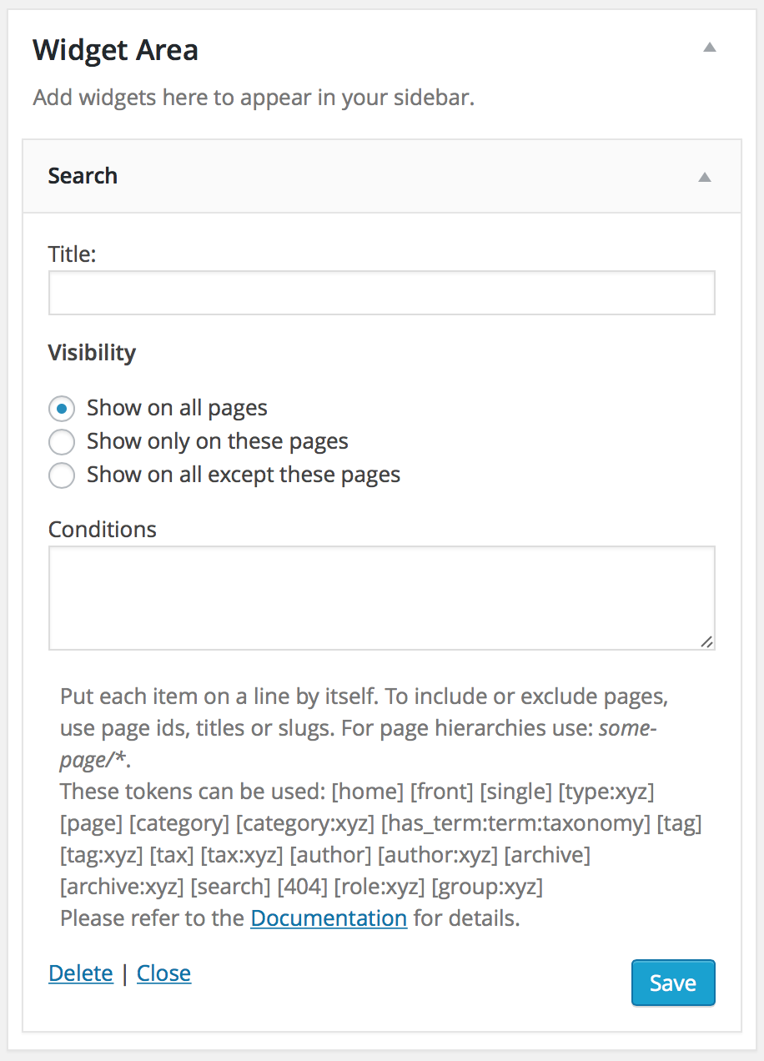Select the Show on all pages radio button
This screenshot has height=1061, width=764.
[62, 409]
